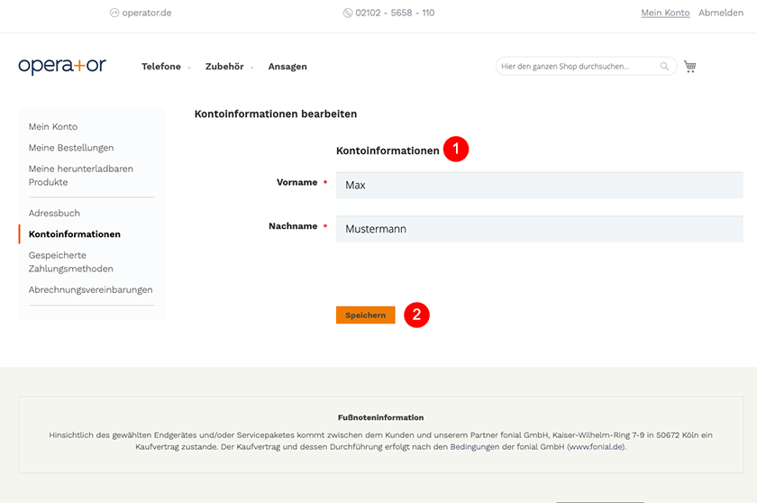Open Mein Konto link in header
This screenshot has height=503, width=757.
665,13
